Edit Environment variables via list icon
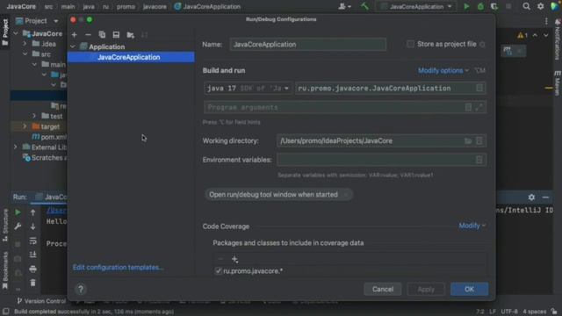This screenshot has height=316, width=562. pos(479,160)
